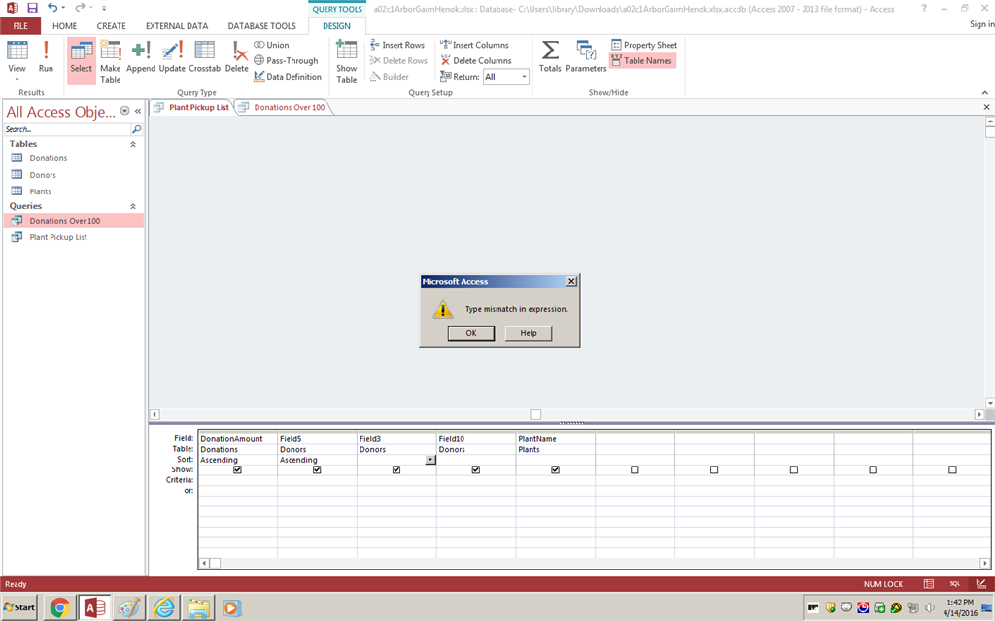Viewport: 995px width, 622px height.
Task: Select the Union query option
Action: 272,45
